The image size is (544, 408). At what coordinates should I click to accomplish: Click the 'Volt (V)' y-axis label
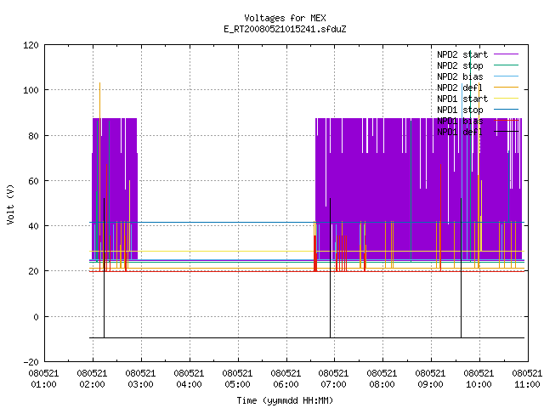pos(10,204)
